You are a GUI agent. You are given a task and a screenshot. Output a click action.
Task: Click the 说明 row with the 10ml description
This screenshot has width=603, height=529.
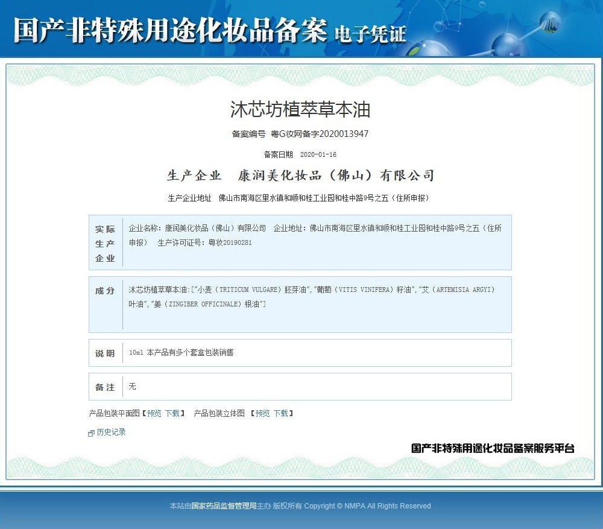pyautogui.click(x=300, y=353)
